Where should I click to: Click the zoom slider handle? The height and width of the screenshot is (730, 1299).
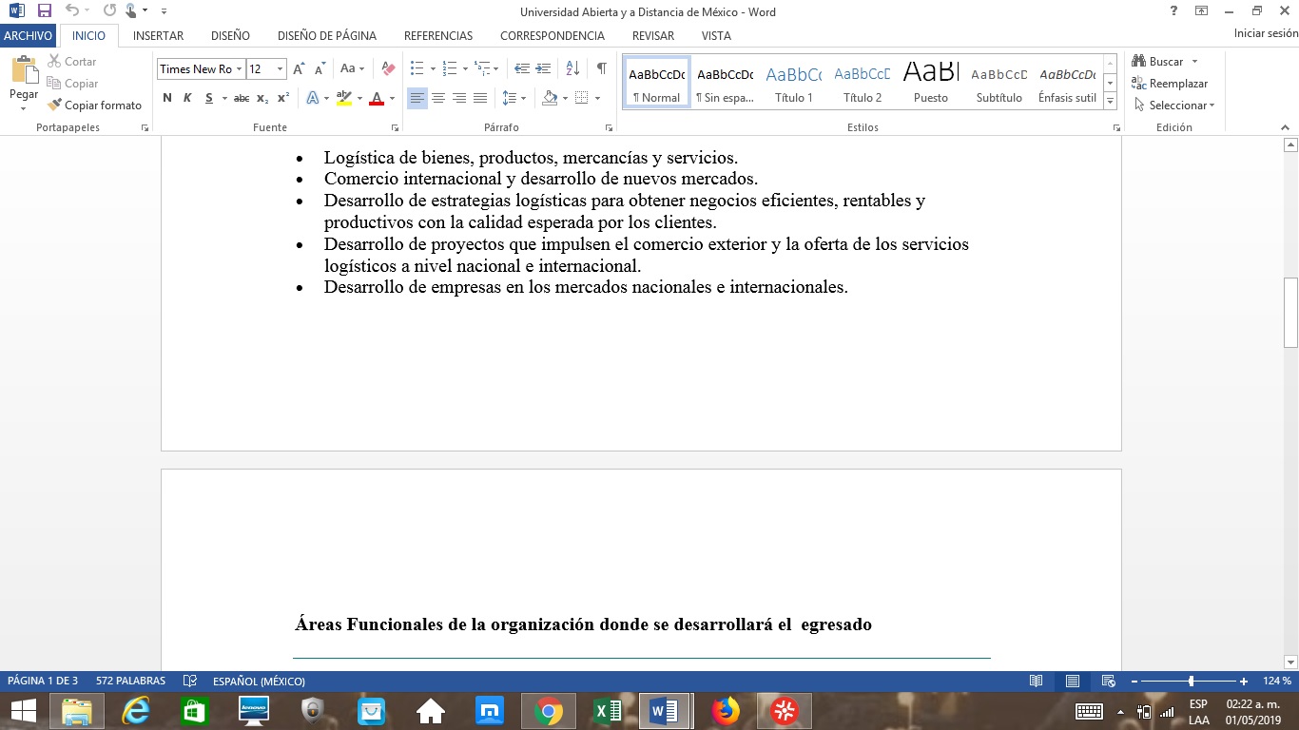pyautogui.click(x=1191, y=682)
